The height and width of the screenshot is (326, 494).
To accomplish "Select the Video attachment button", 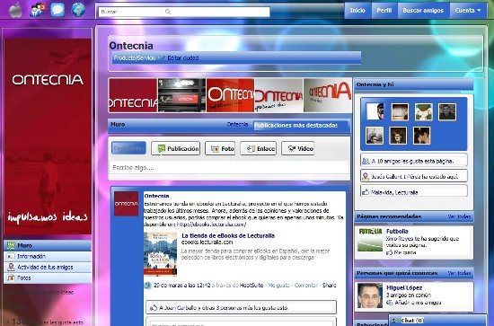I will click(297, 149).
